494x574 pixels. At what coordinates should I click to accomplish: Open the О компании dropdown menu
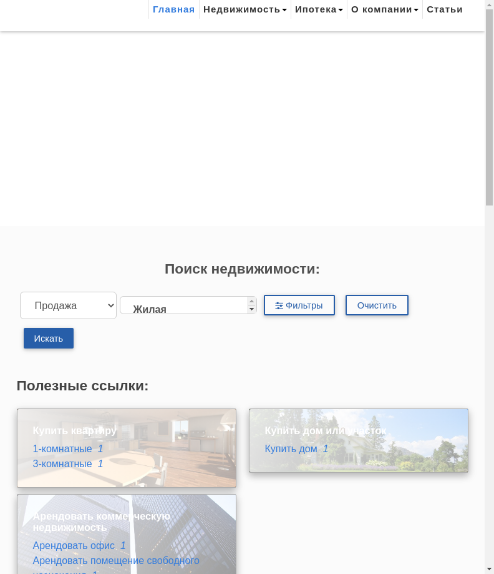pyautogui.click(x=384, y=9)
